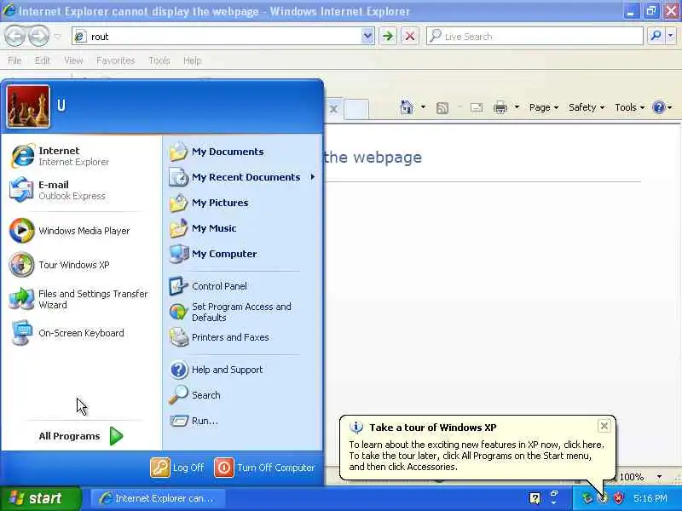Image resolution: width=682 pixels, height=511 pixels.
Task: Open the search provider dropdown arrow
Action: pyautogui.click(x=671, y=36)
